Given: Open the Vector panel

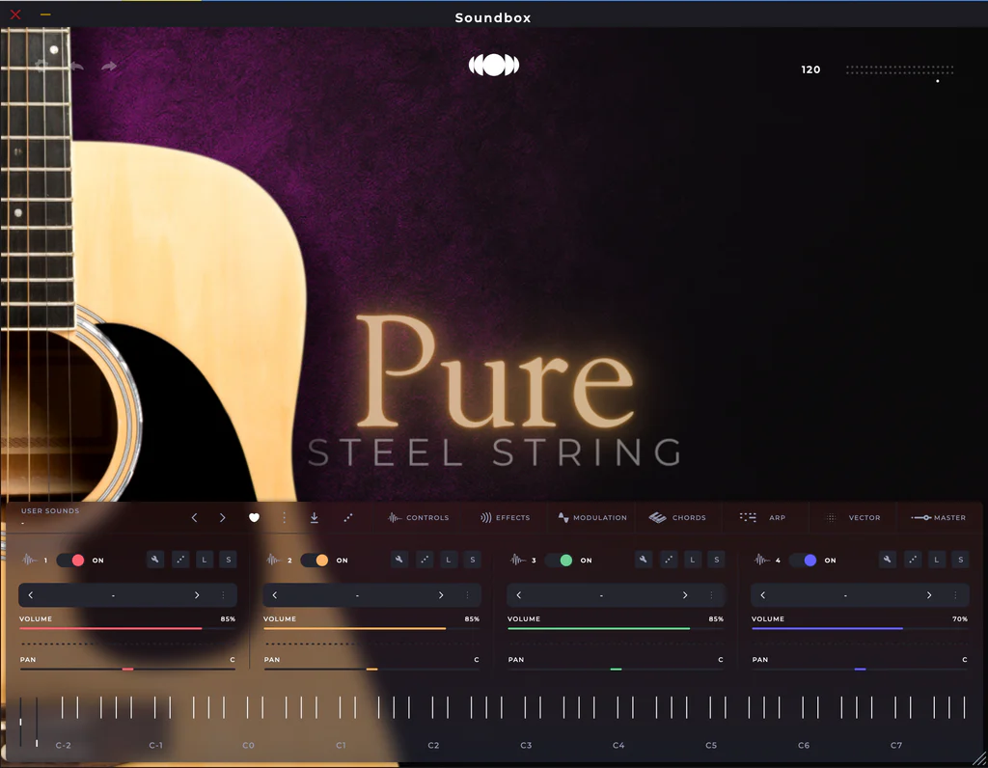Looking at the screenshot, I should pyautogui.click(x=853, y=517).
